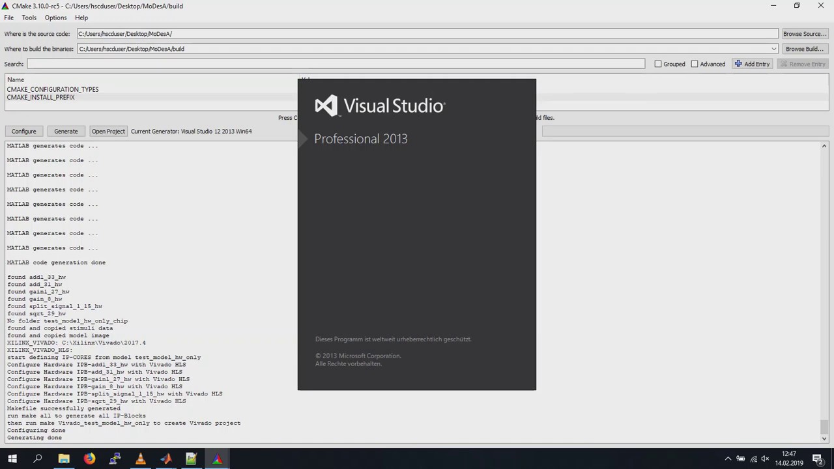Open the Options menu
The height and width of the screenshot is (469, 834).
coord(55,18)
